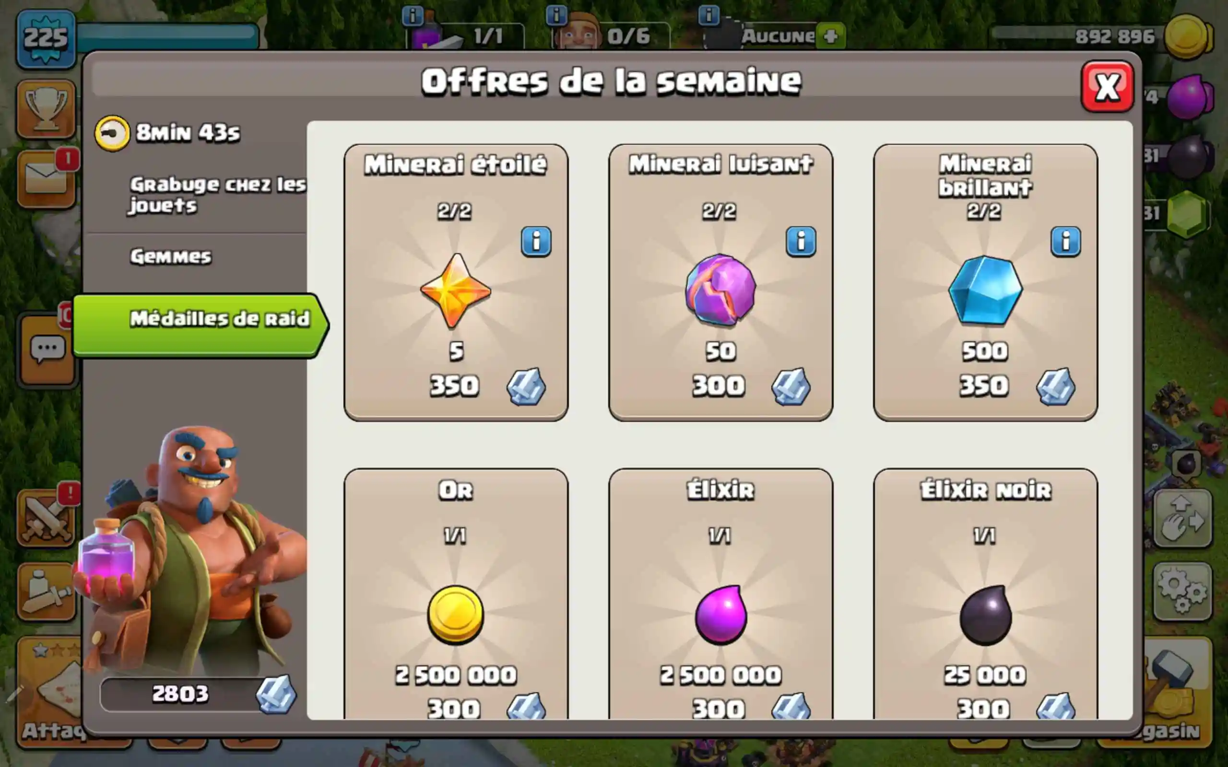Open the chat speech bubble button
Image resolution: width=1228 pixels, height=767 pixels.
click(47, 350)
